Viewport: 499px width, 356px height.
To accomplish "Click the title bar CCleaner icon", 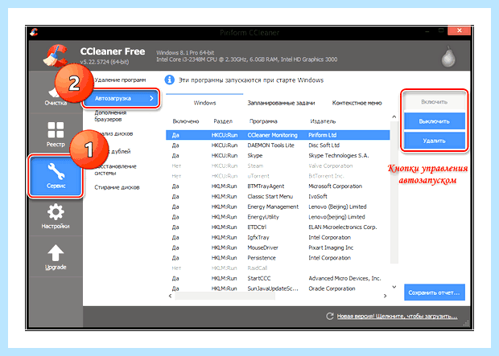I will 34,32.
